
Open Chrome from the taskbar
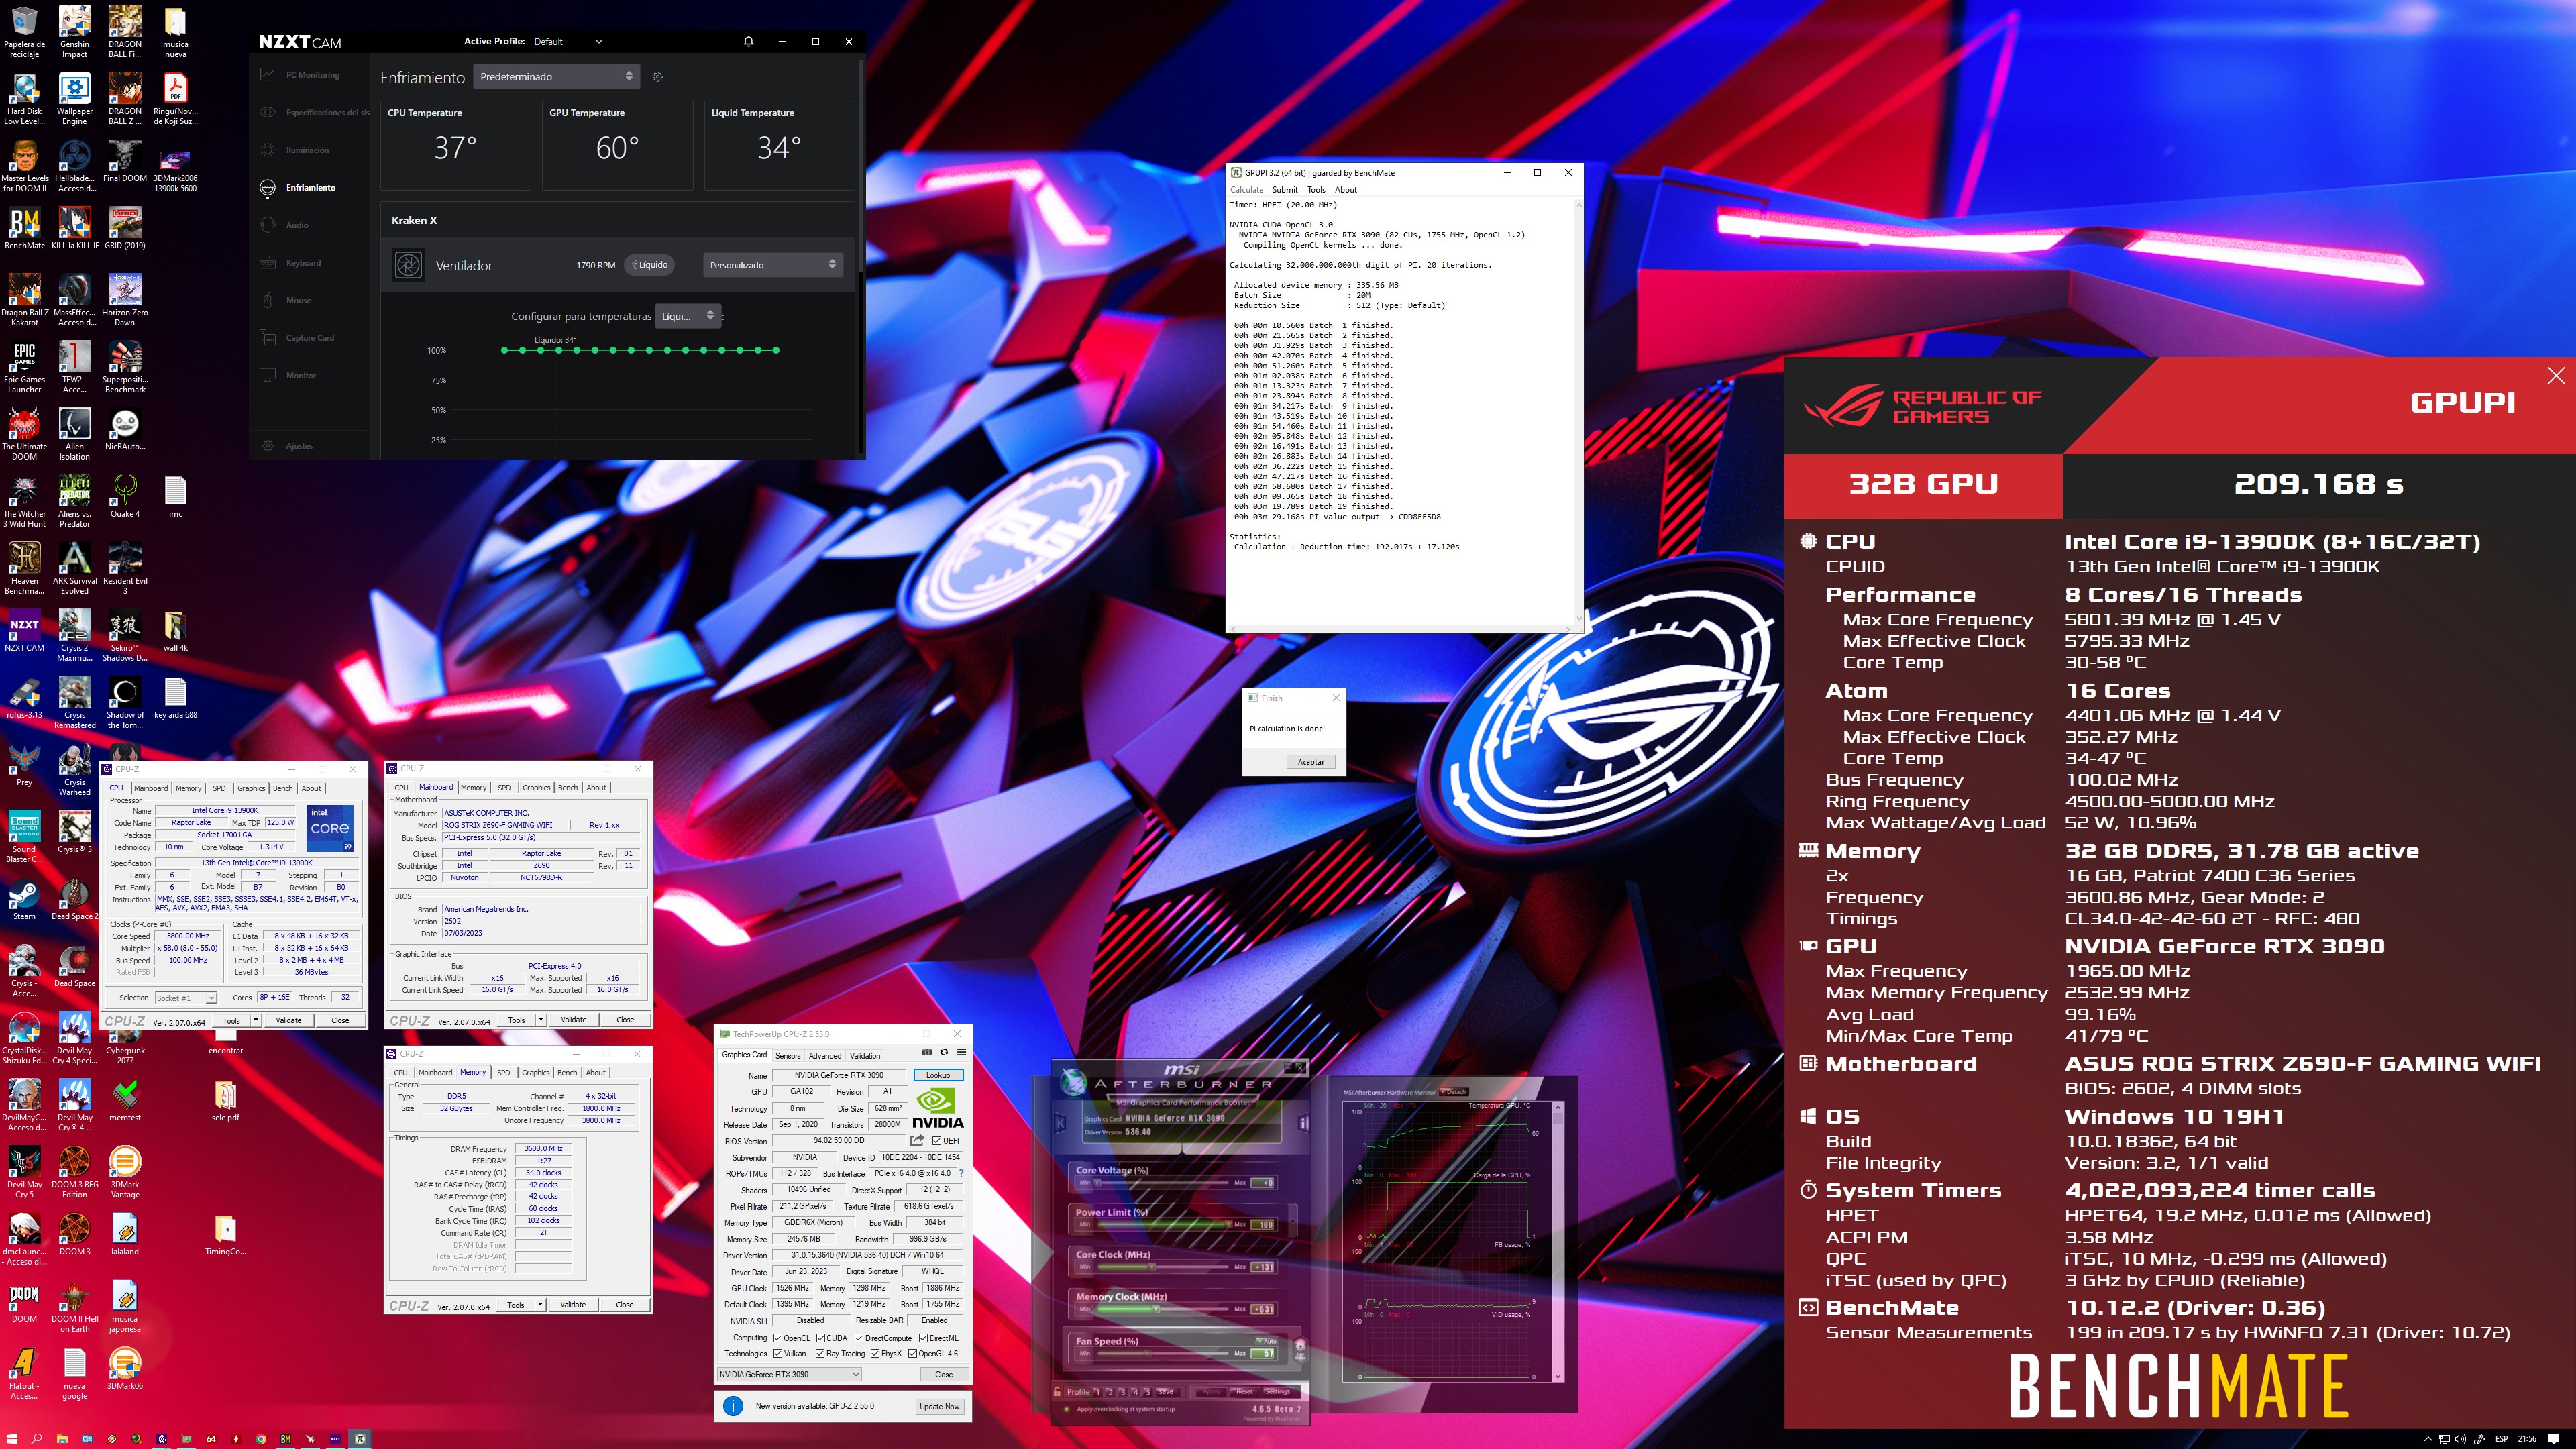[x=261, y=1439]
